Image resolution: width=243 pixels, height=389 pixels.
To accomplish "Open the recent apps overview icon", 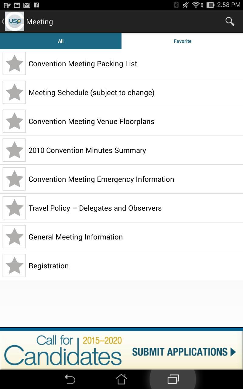I will click(173, 379).
